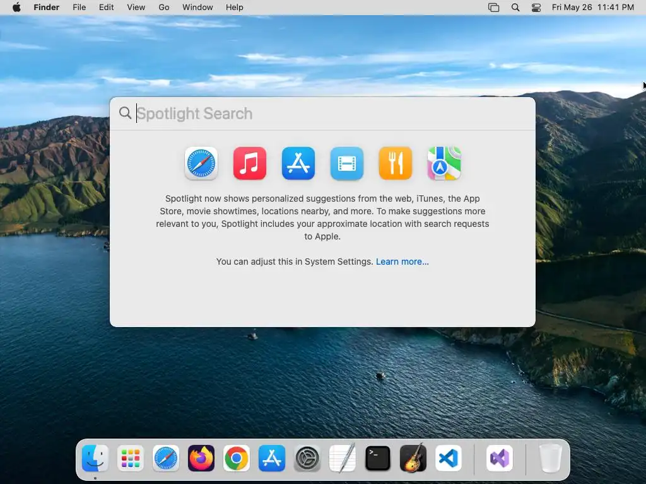Launch Google Chrome from the Dock
This screenshot has width=646, height=484.
pyautogui.click(x=237, y=458)
